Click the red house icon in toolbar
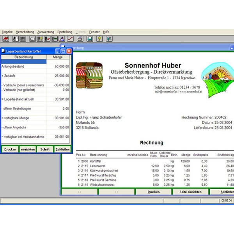The width and height of the screenshot is (234, 234). tap(6, 39)
